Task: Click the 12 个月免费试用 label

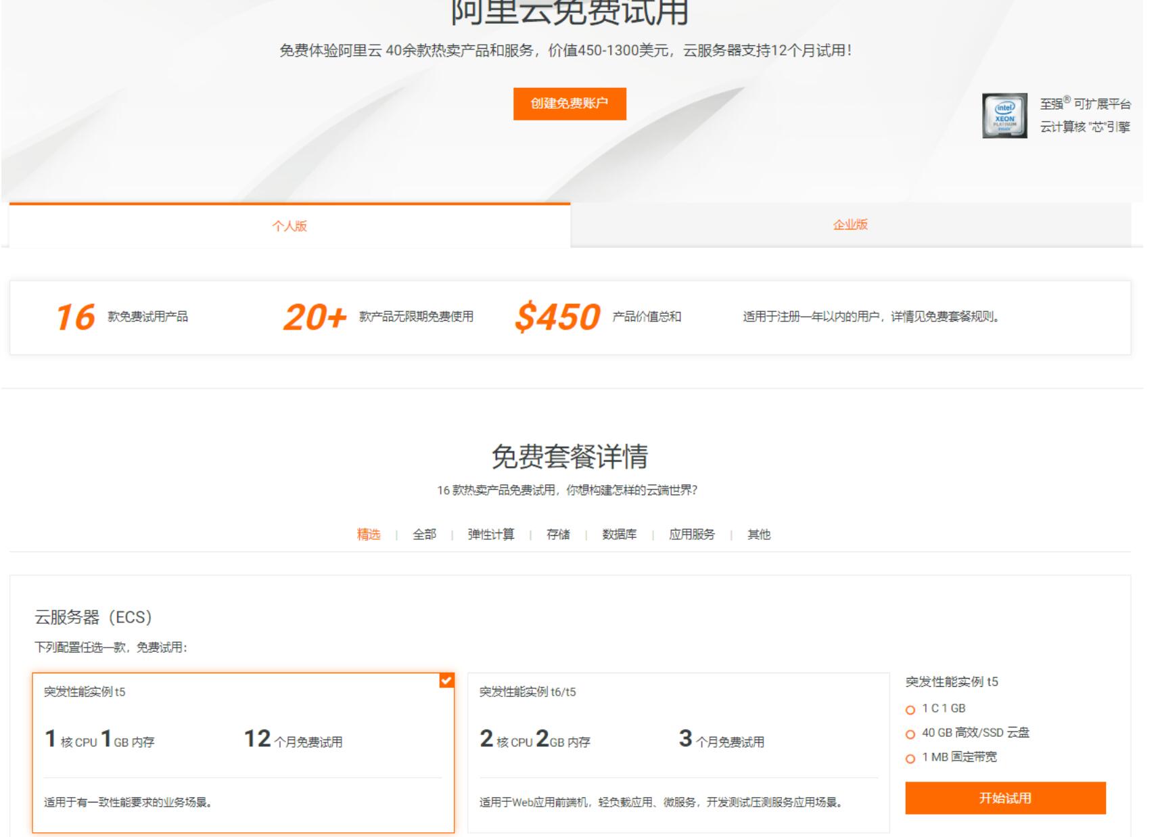Action: pos(293,739)
